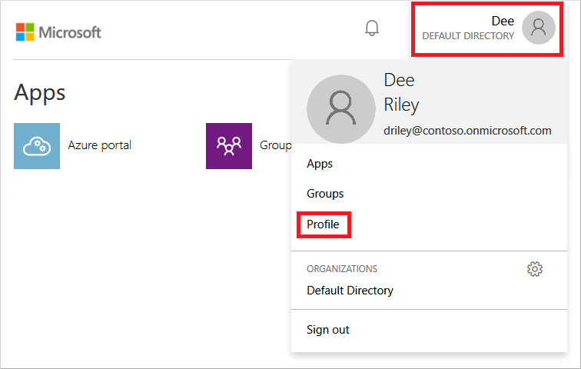Choose the Default Directory organization

(350, 291)
